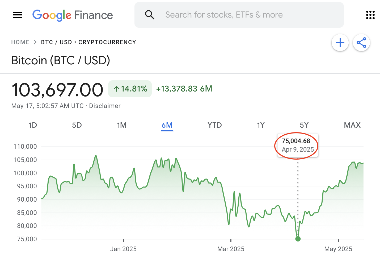Click the Google Finance logo
The image size is (380, 258).
point(73,15)
